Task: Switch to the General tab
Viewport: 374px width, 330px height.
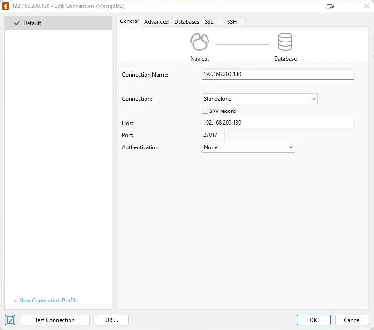Action: pyautogui.click(x=129, y=21)
